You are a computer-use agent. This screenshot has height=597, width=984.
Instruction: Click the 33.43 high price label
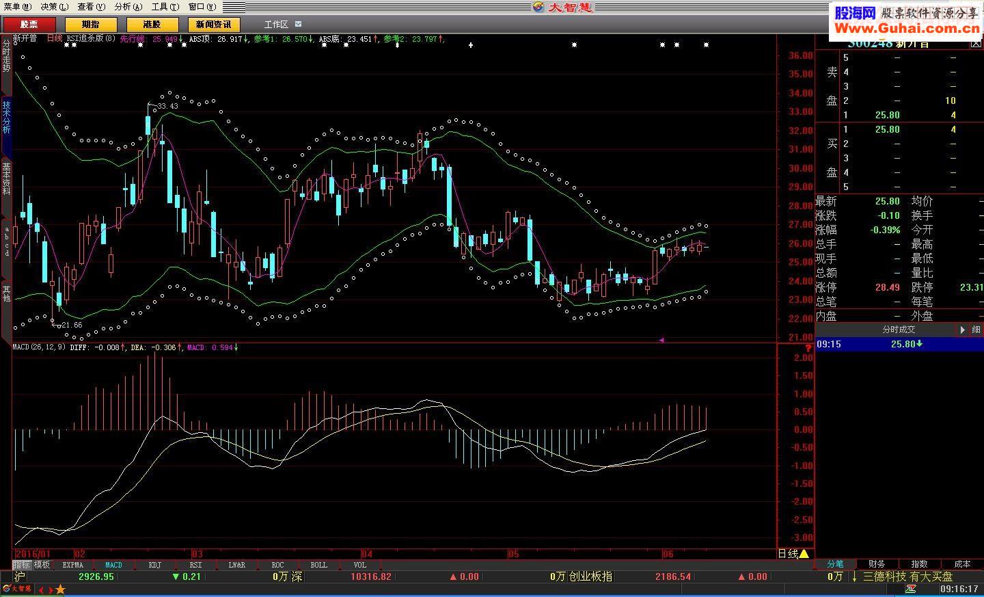tap(167, 106)
